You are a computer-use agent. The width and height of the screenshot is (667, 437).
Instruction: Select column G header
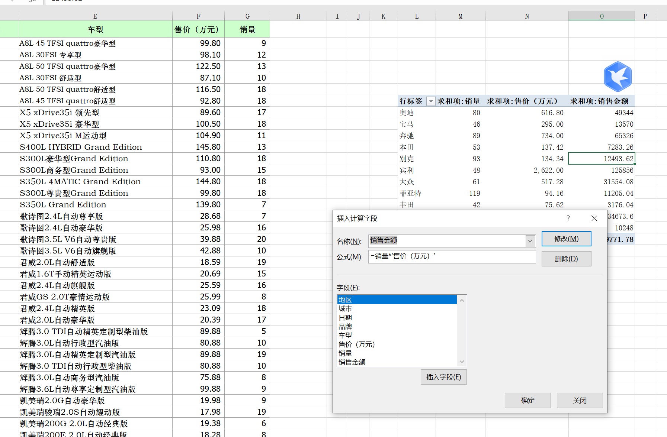click(x=247, y=16)
